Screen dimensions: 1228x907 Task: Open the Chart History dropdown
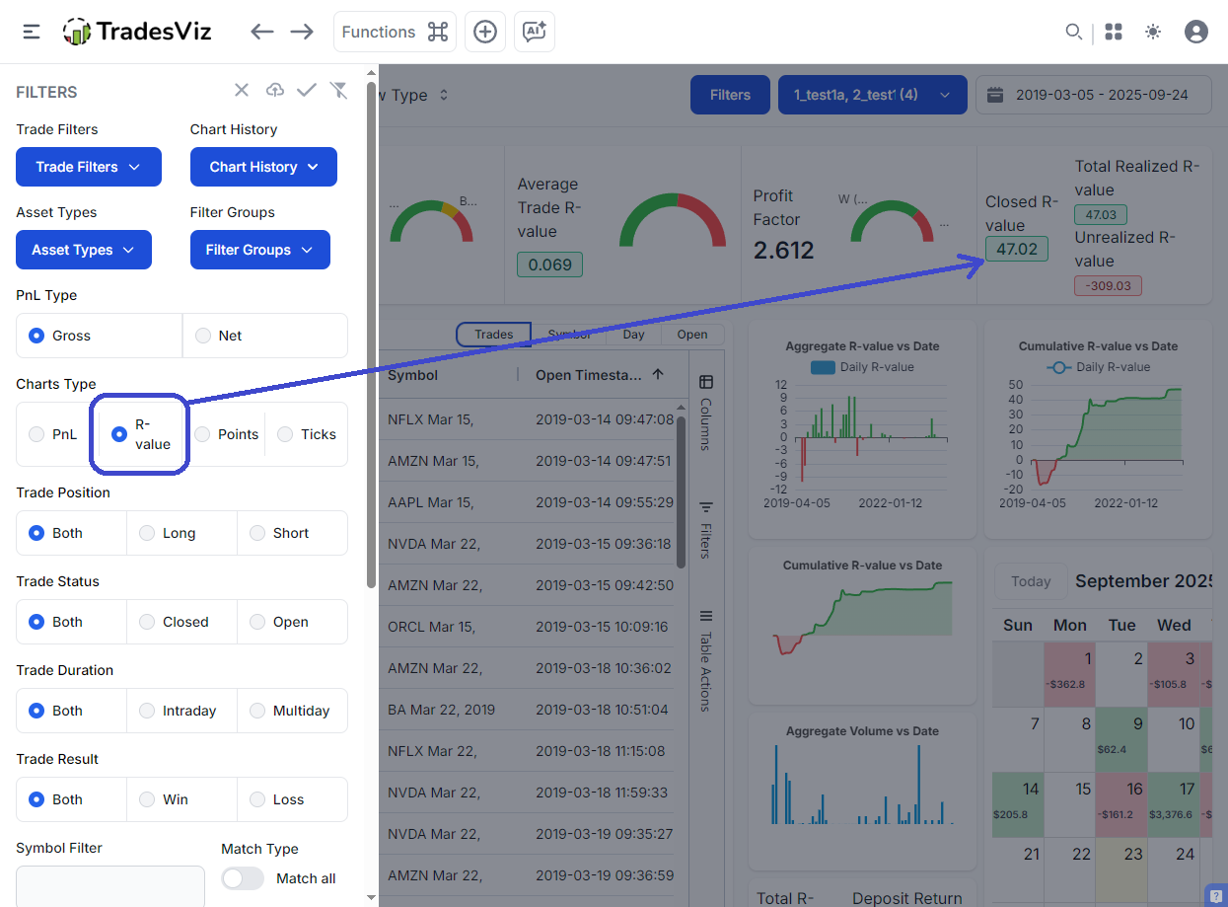click(263, 167)
